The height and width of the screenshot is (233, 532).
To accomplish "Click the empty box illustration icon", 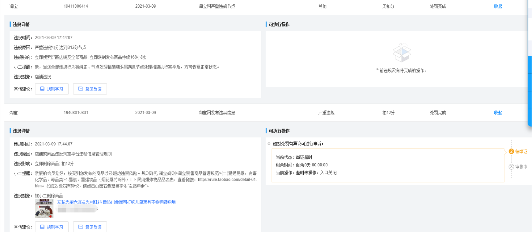I will (x=401, y=53).
